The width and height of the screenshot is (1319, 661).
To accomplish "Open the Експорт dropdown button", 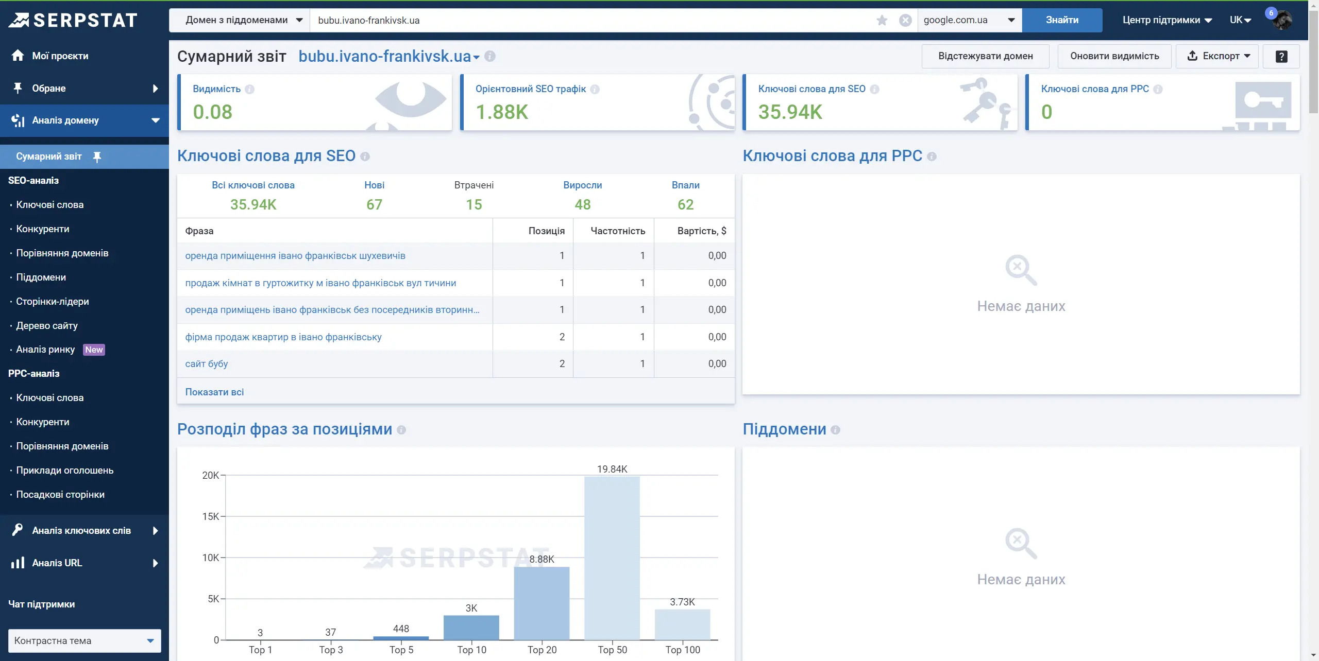I will pyautogui.click(x=1217, y=56).
